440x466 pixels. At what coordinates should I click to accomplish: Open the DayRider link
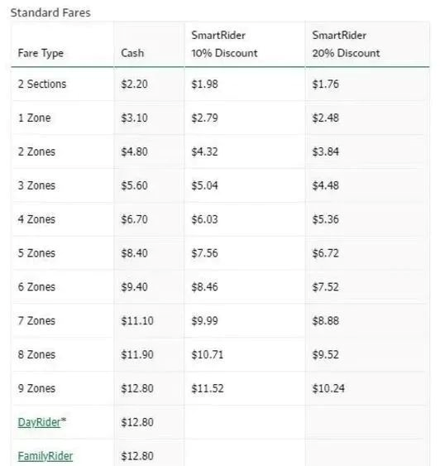tap(40, 422)
